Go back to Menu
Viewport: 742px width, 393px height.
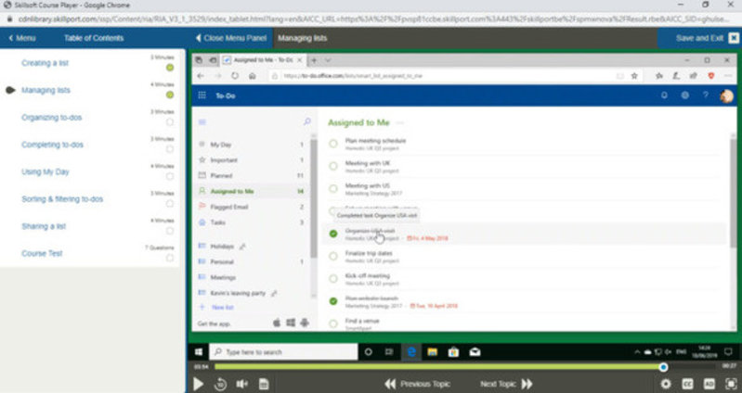[22, 38]
